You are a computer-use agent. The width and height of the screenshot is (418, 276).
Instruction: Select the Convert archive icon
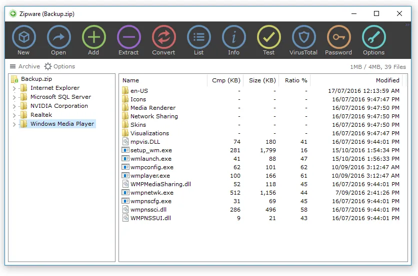tap(163, 37)
